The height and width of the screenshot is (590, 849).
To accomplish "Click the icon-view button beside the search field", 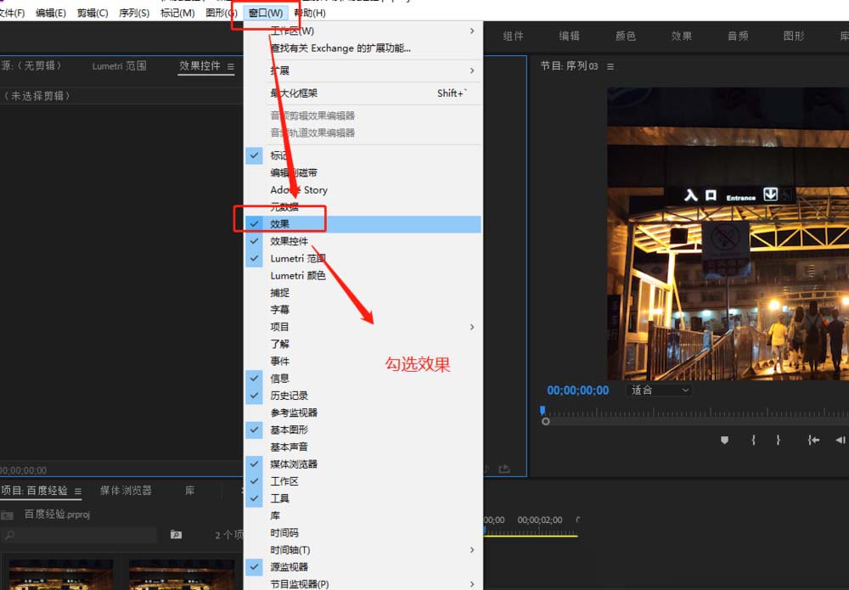I will [175, 534].
